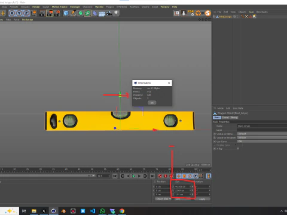Go to start of animation

(115, 176)
